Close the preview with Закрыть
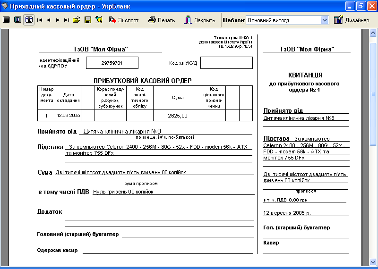 click(x=200, y=20)
